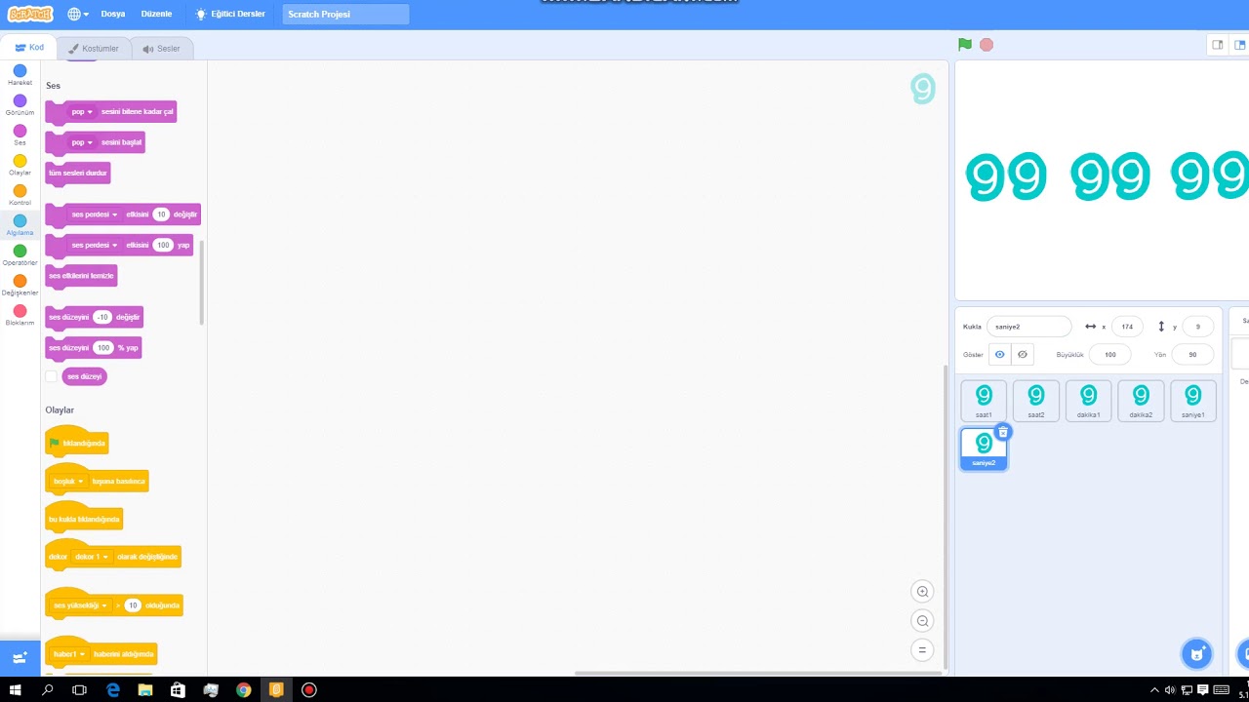The height and width of the screenshot is (702, 1249).
Task: Switch to small stage layout
Action: point(1218,45)
